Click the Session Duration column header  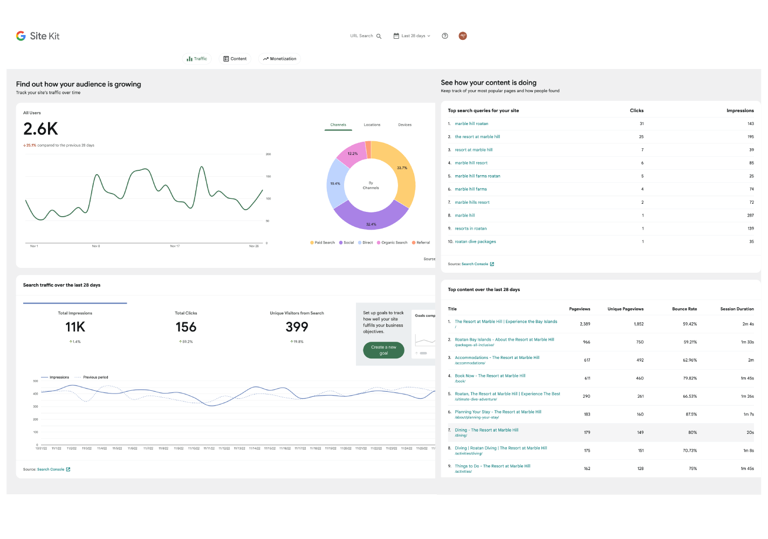click(x=737, y=309)
